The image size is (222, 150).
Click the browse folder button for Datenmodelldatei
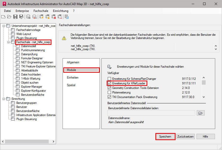[201, 113]
